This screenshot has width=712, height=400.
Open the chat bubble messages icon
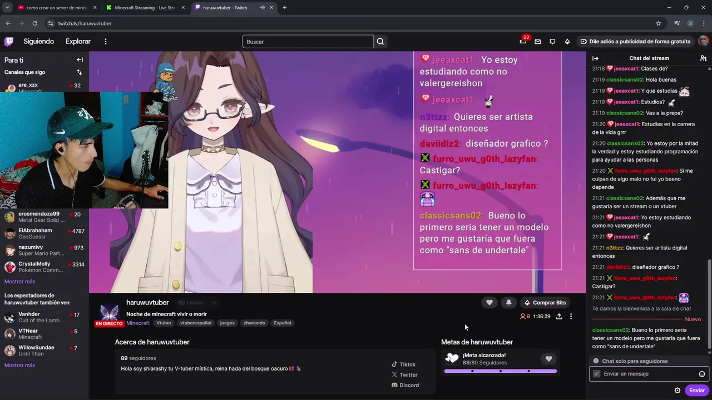pos(552,42)
